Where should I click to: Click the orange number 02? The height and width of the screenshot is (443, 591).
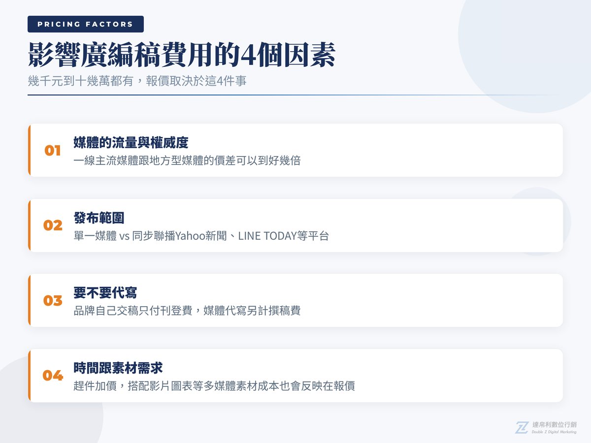[53, 225]
